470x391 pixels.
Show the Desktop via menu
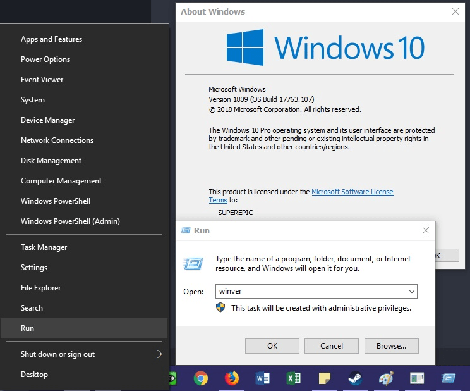[84, 375]
